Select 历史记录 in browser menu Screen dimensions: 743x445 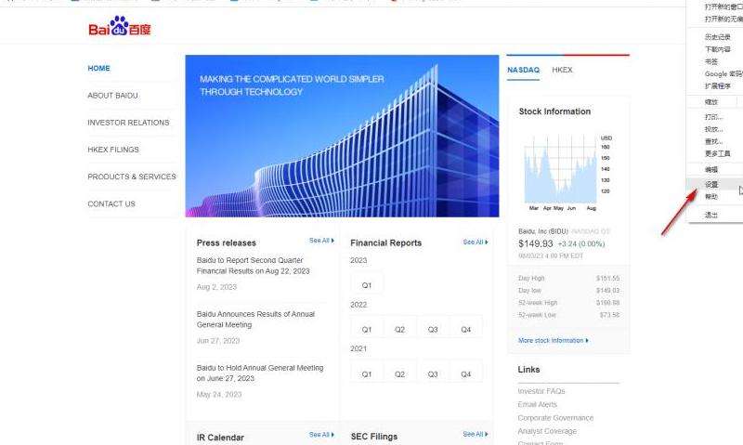pyautogui.click(x=715, y=37)
